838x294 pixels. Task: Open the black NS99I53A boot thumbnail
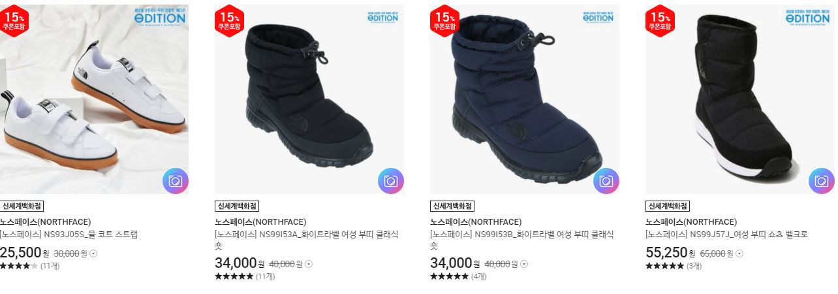point(309,99)
